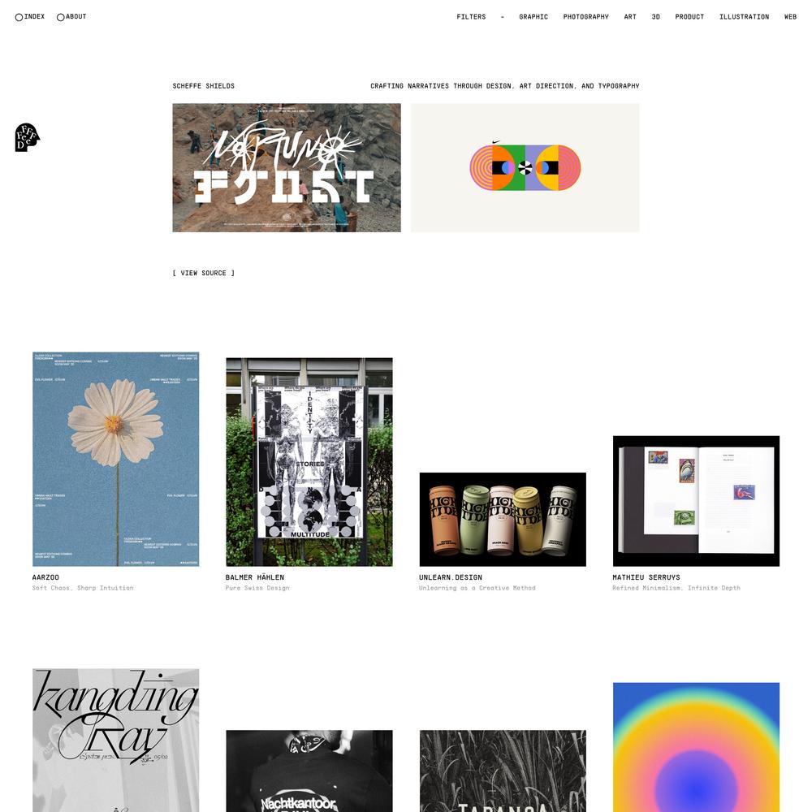Open the colorful Nike pill graphic
Image resolution: width=812 pixels, height=812 pixels.
pyautogui.click(x=525, y=168)
